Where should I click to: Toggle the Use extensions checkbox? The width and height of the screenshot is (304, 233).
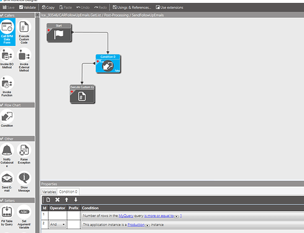(158, 7)
